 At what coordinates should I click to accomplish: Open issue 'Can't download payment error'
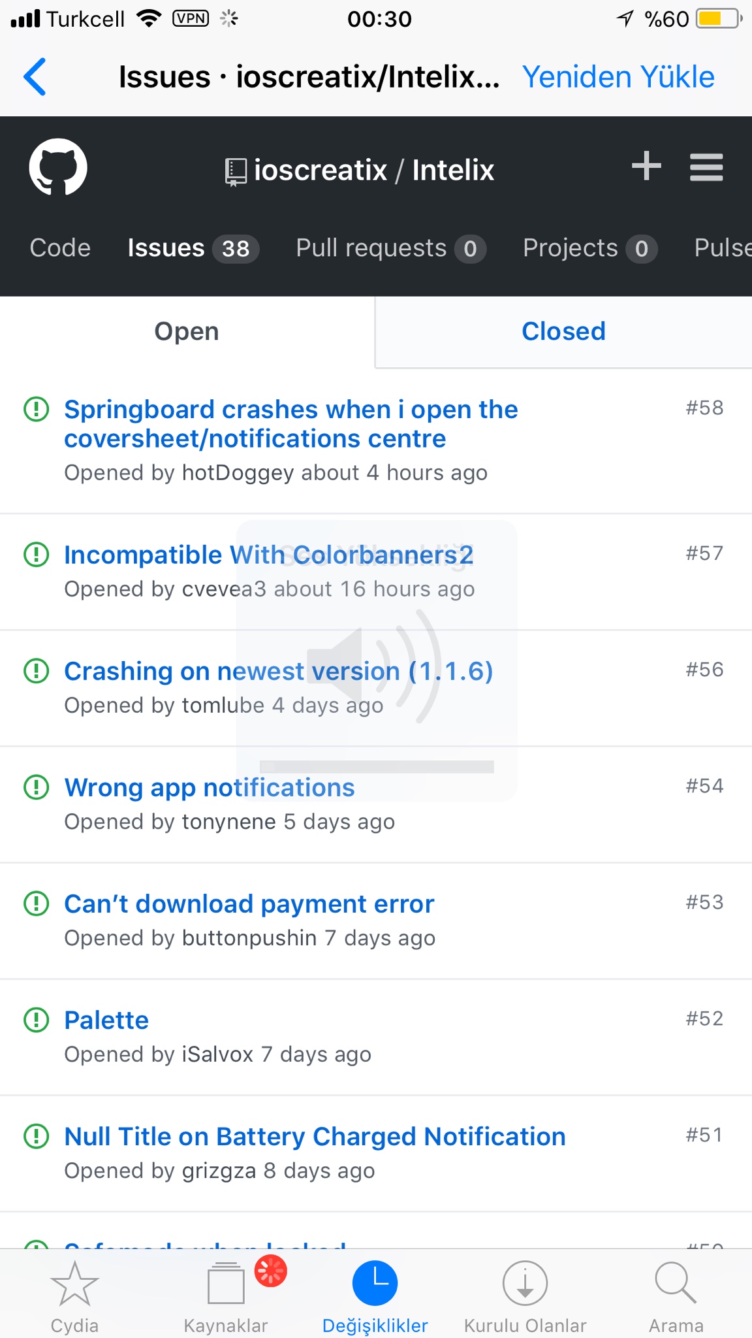(x=249, y=904)
